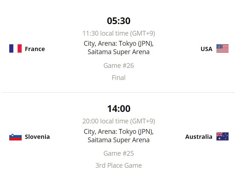
Task: Open the USA team name link
Action: (x=206, y=49)
